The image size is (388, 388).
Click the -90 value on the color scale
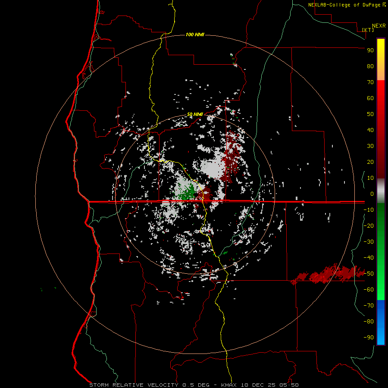click(x=369, y=338)
